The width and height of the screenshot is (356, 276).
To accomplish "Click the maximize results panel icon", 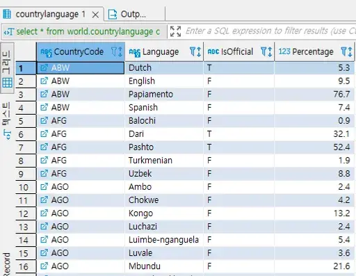I will coord(175,31).
